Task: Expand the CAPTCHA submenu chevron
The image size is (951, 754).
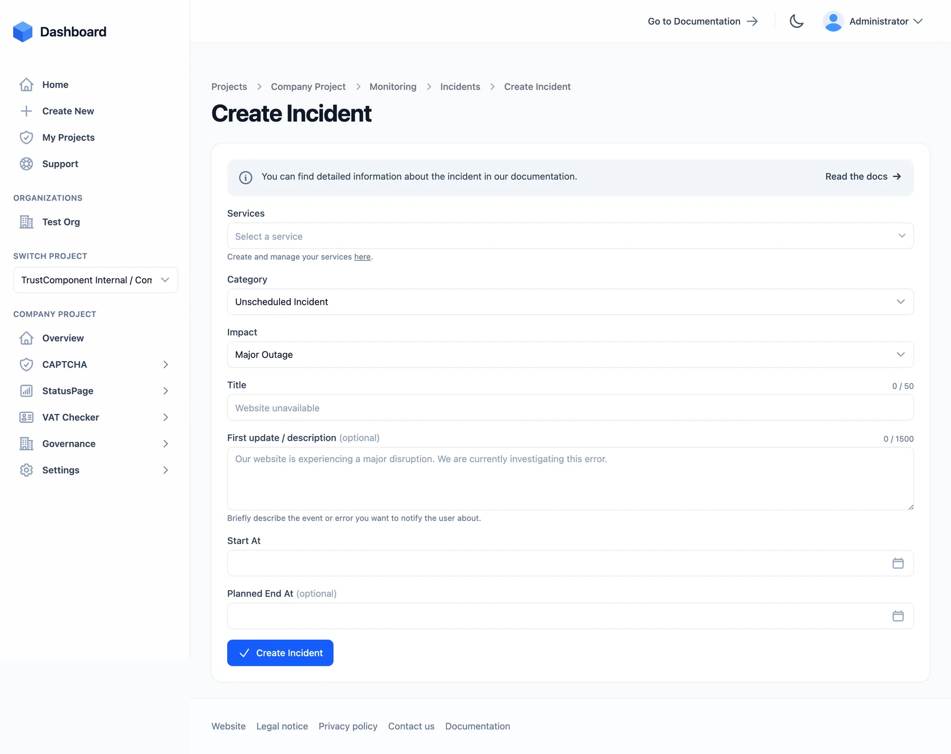Action: (165, 364)
